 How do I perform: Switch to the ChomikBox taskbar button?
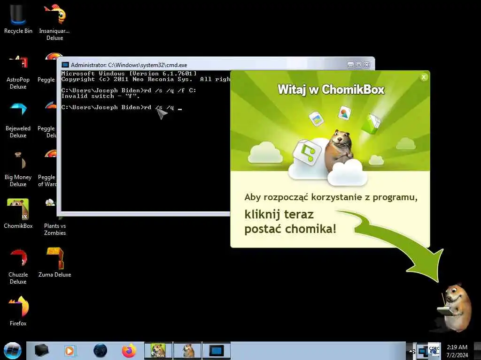158,351
